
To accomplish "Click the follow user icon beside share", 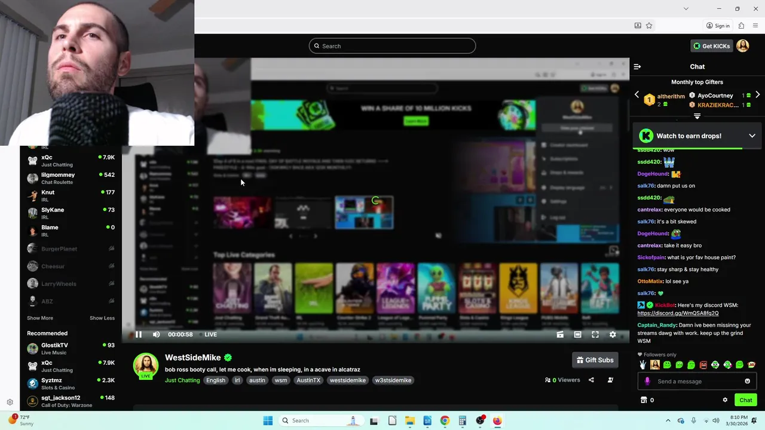I will [610, 380].
